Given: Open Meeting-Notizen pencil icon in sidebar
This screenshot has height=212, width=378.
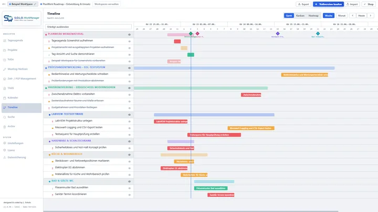Looking at the screenshot, I should click(x=5, y=69).
